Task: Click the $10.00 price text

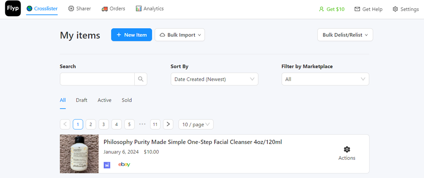Action: coord(151,152)
